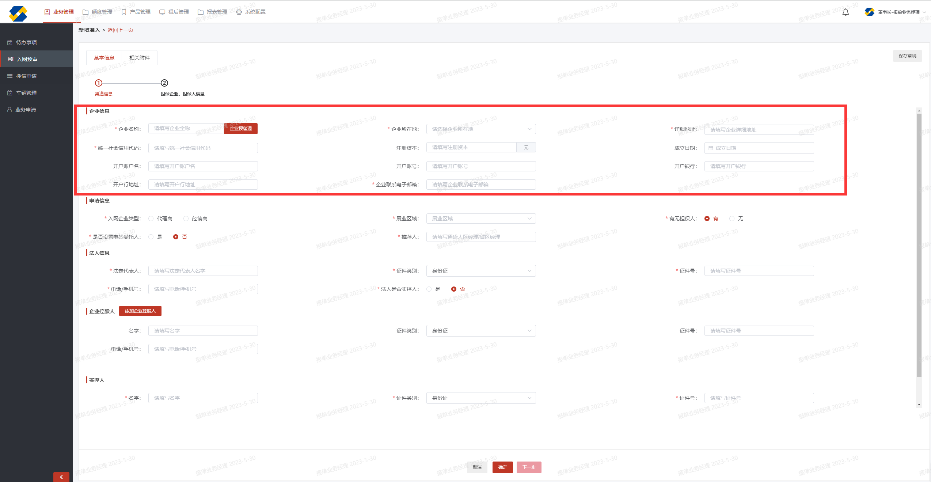Collapse the sidebar with the double-arrow icon
931x482 pixels.
pos(61,477)
